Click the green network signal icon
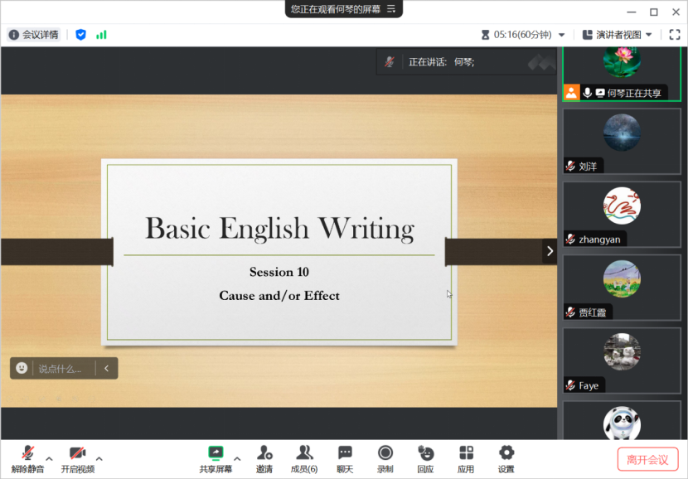This screenshot has width=688, height=479. (101, 35)
